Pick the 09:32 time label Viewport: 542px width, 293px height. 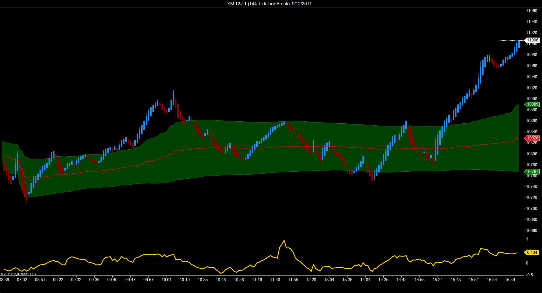tap(76, 280)
